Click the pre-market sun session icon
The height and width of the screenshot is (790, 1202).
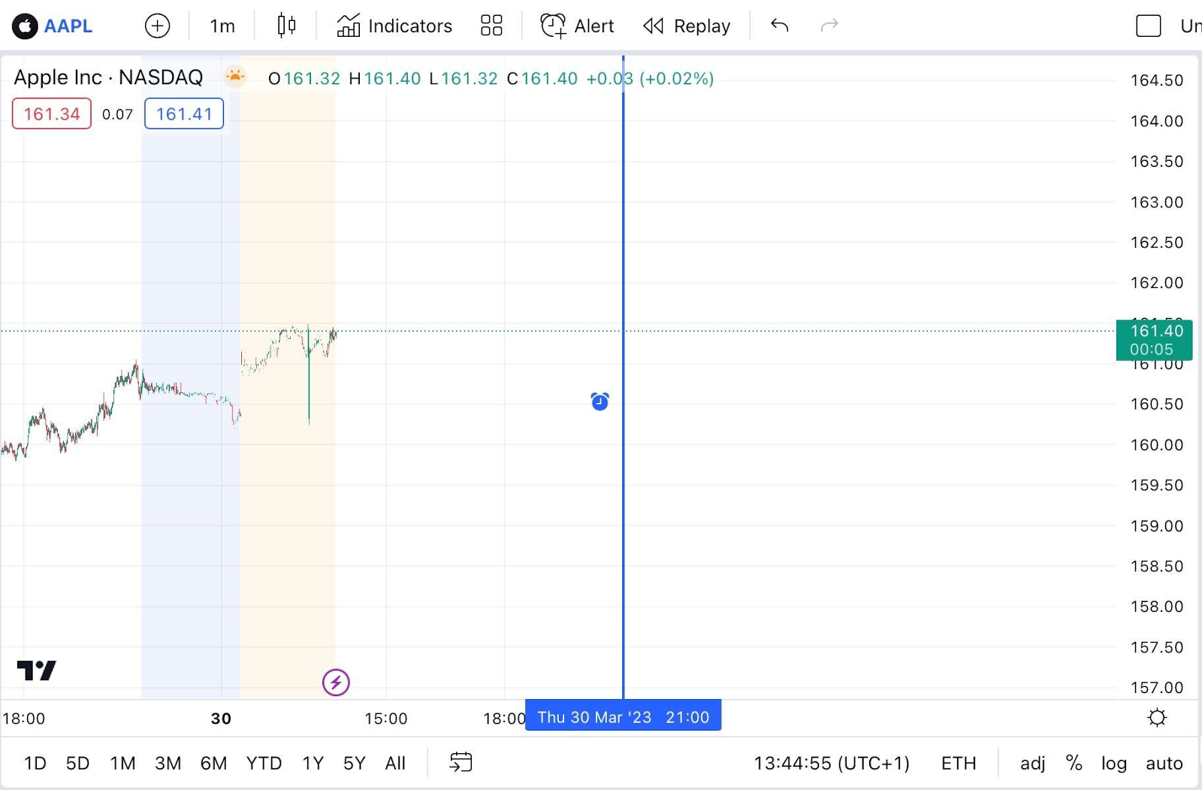coord(235,76)
